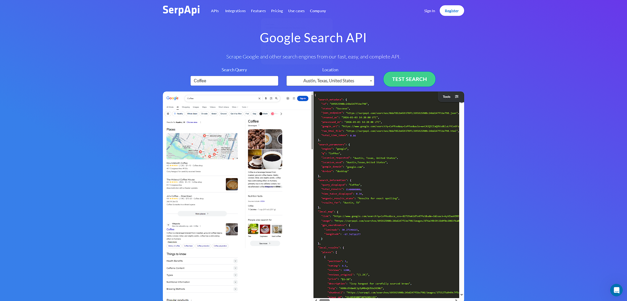Viewport: 627px width, 301px height.
Task: Click the Coffee production chip
Action: point(203,246)
